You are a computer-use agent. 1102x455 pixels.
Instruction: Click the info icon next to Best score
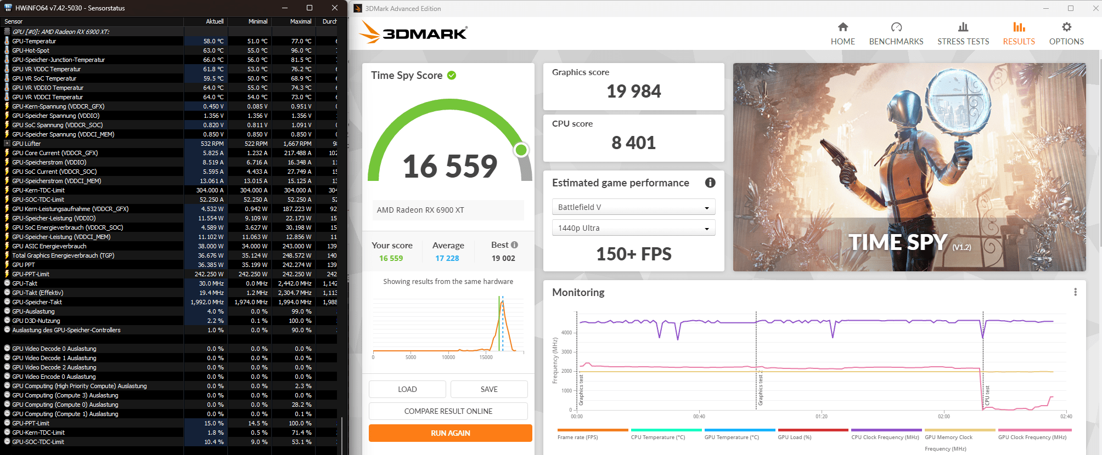(514, 245)
